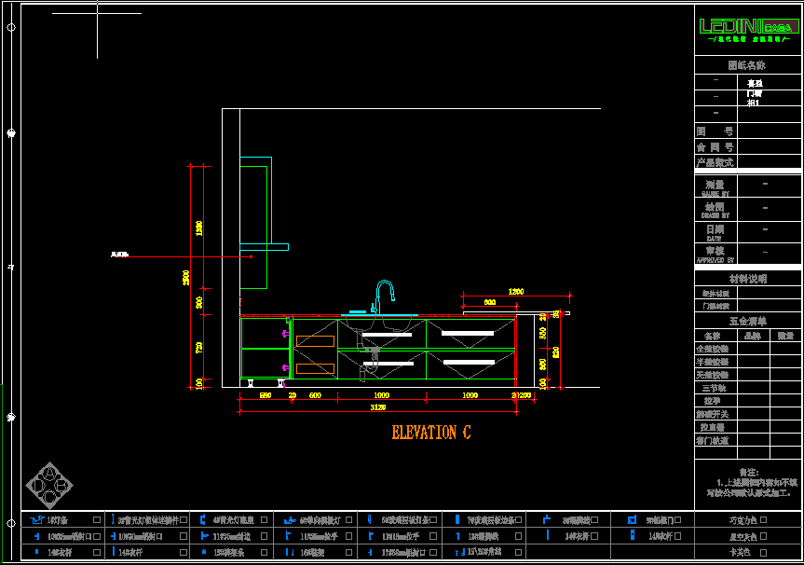Select the 图纸名称 header in title block
The height and width of the screenshot is (565, 804).
click(x=747, y=65)
